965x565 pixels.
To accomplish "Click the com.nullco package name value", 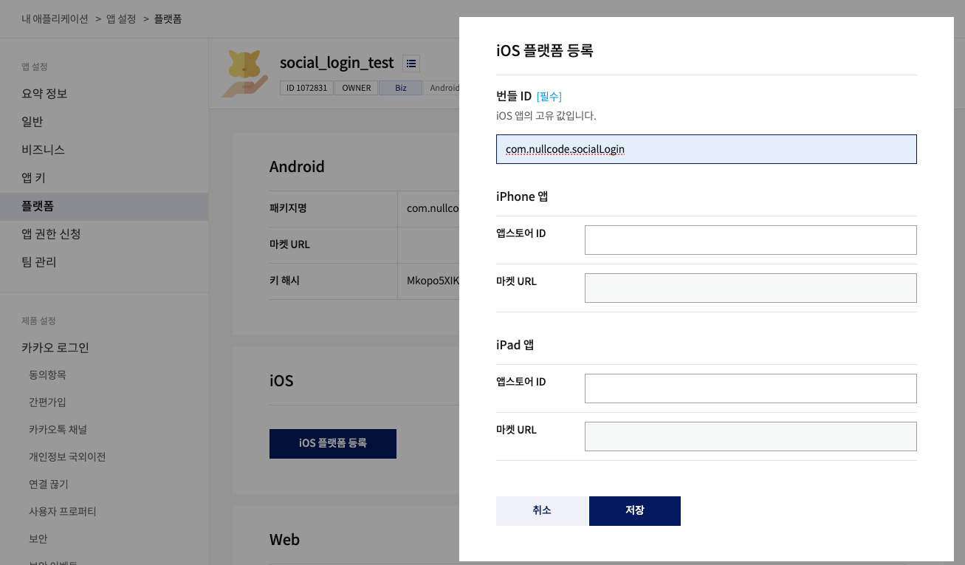I will [x=433, y=208].
